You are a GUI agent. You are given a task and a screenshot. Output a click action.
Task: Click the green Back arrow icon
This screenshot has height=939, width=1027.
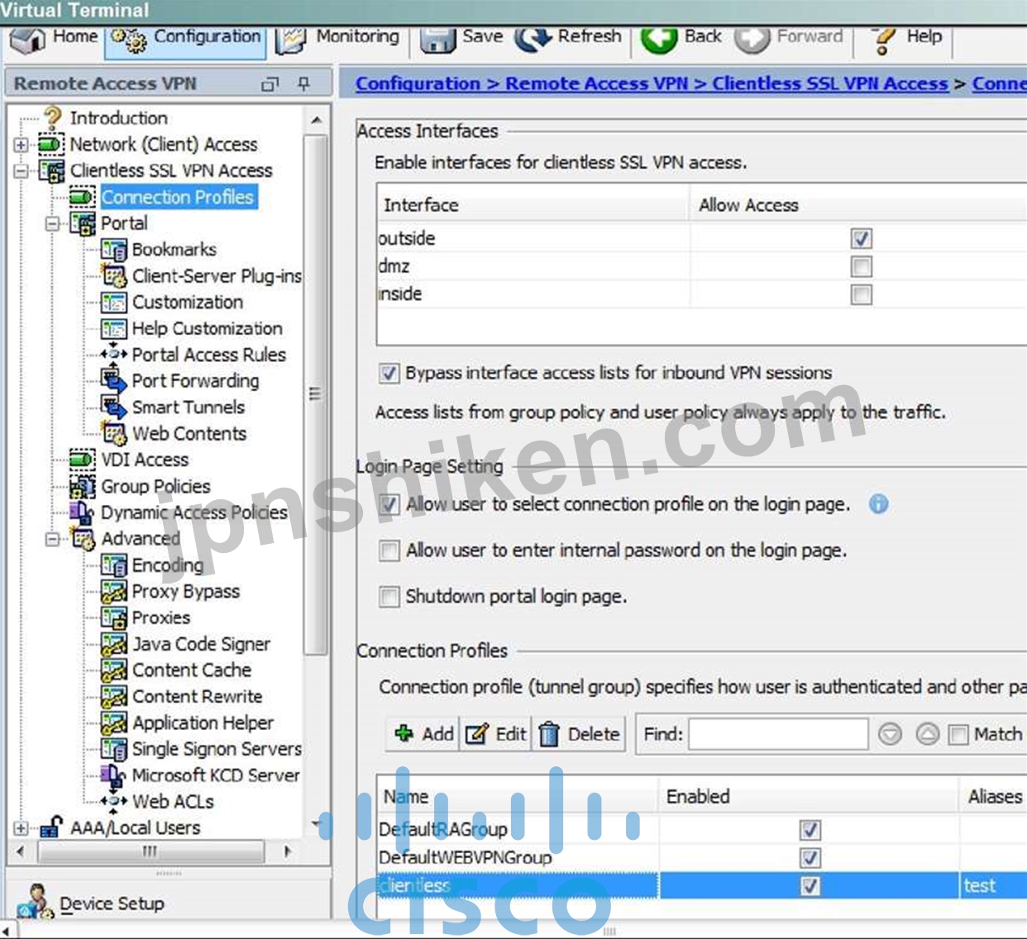click(x=659, y=39)
